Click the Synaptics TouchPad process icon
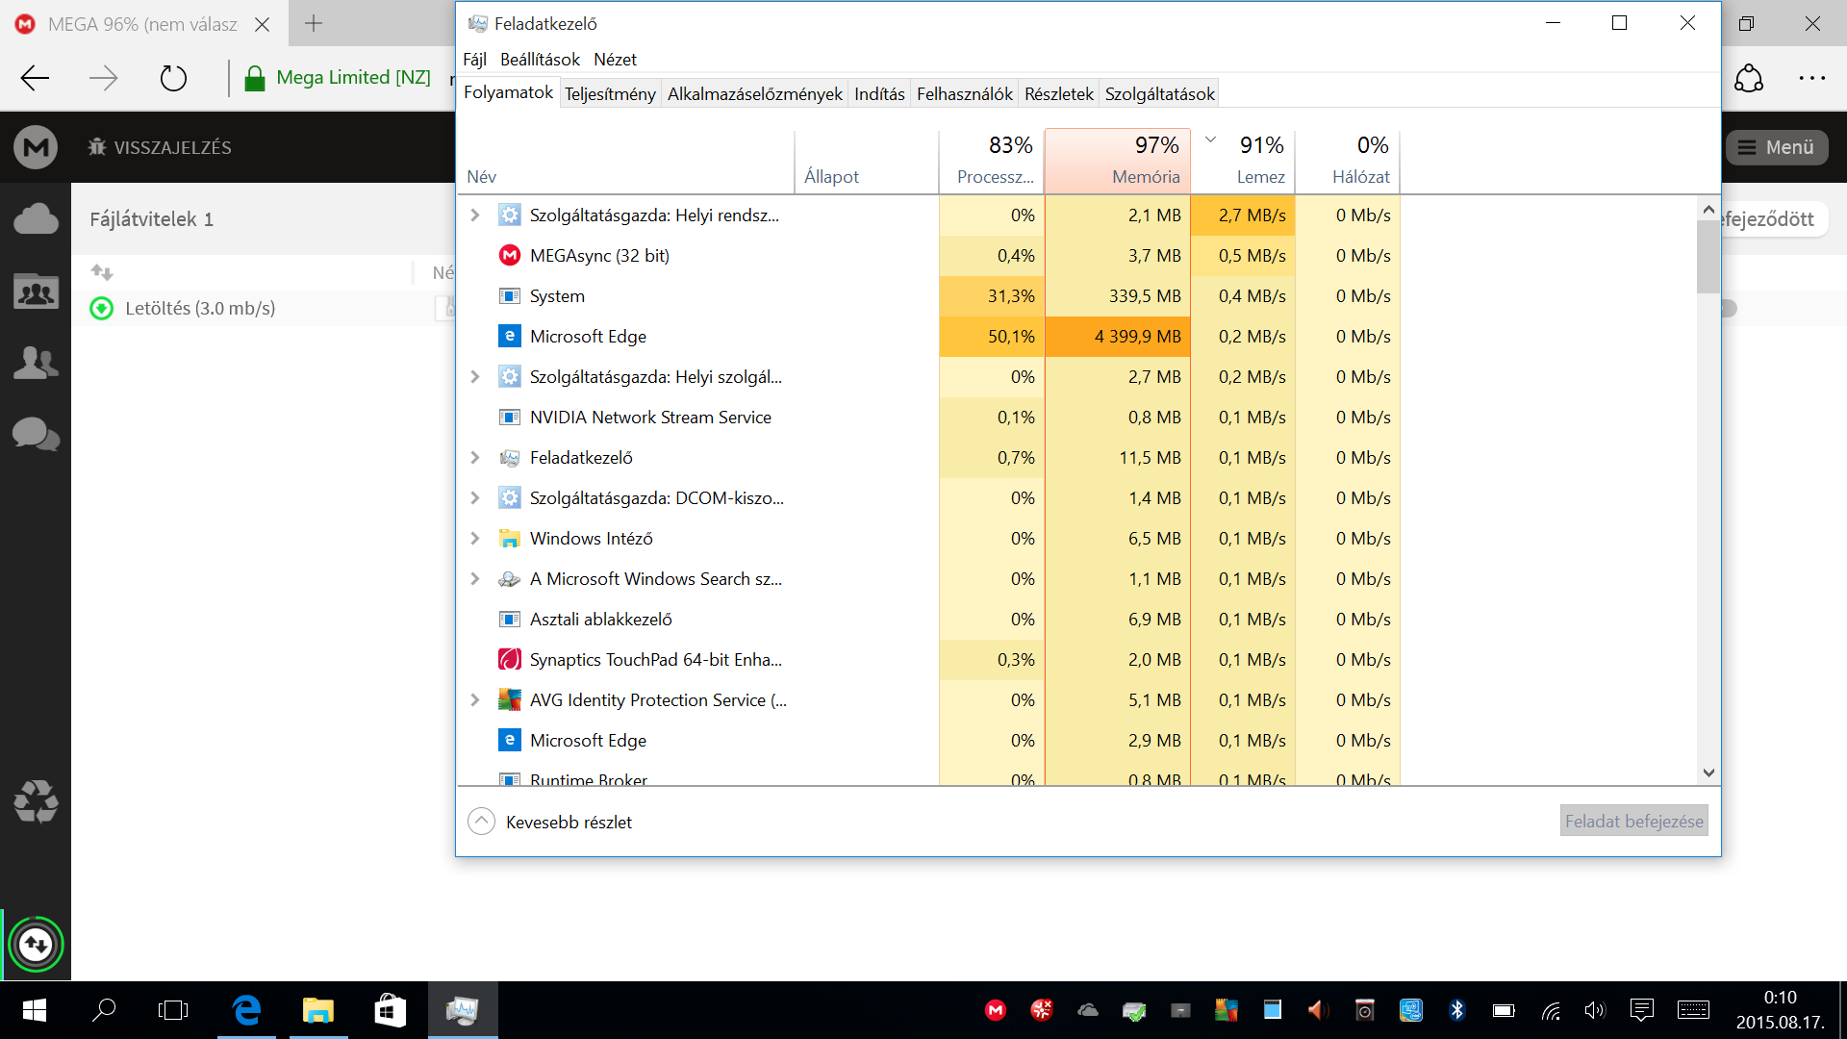Viewport: 1847px width, 1039px height. 510,660
